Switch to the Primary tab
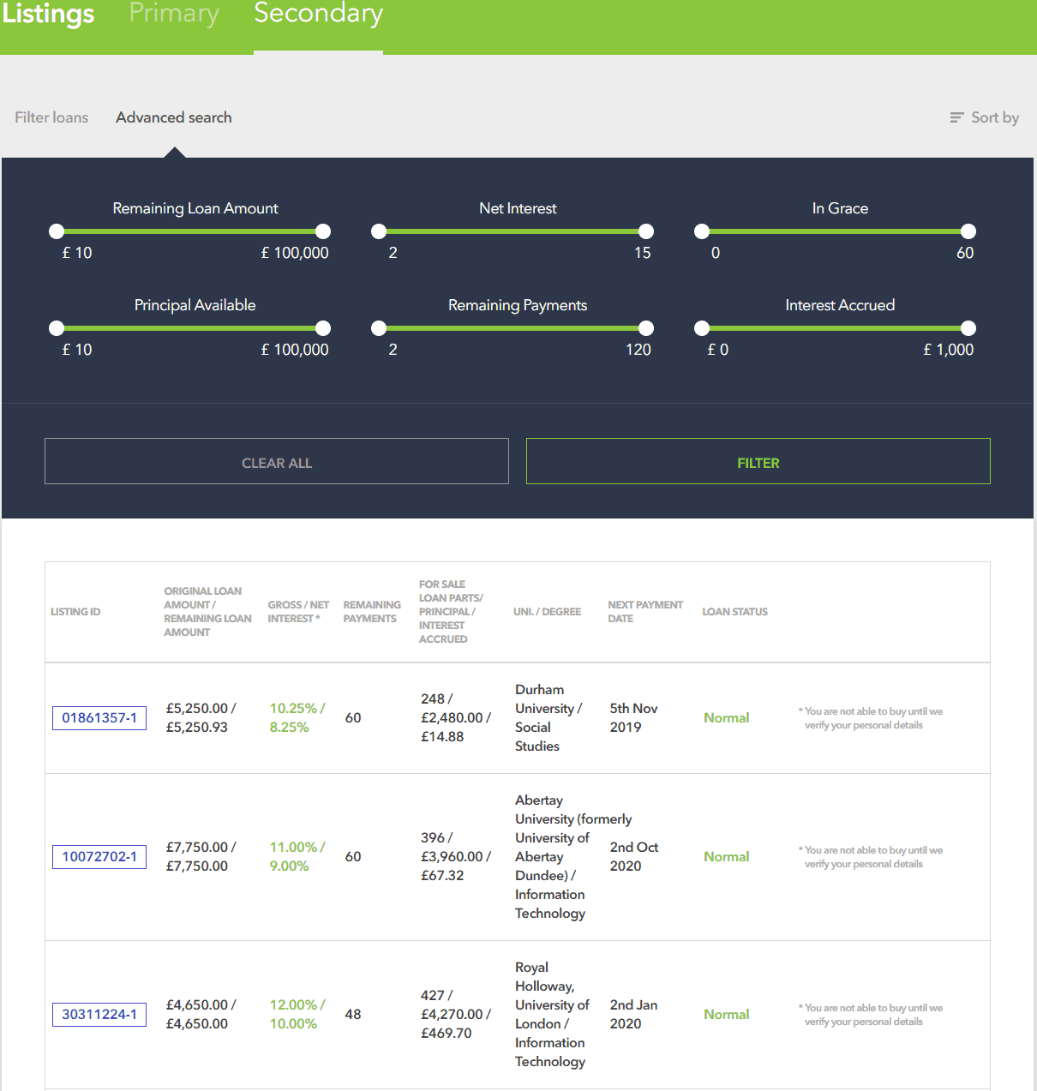 coord(174,15)
